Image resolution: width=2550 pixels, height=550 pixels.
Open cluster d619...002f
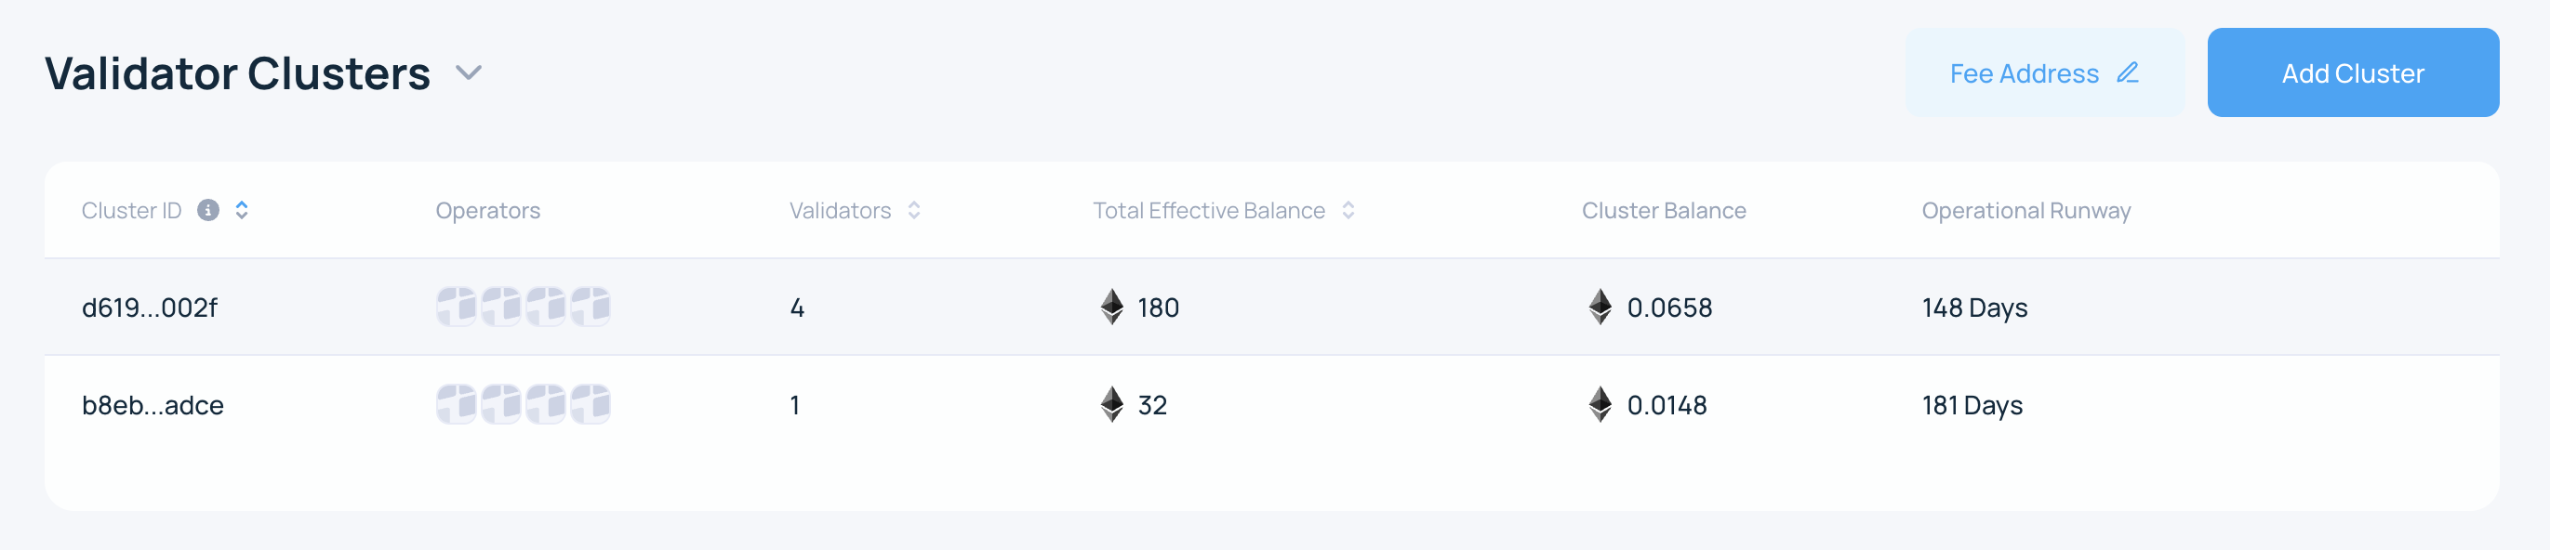pyautogui.click(x=150, y=308)
